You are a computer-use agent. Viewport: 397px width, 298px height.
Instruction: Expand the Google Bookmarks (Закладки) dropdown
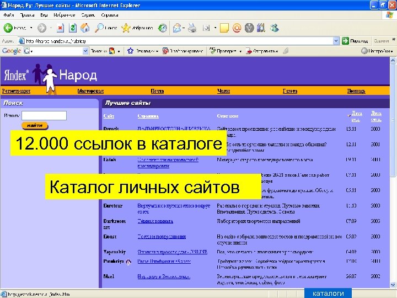click(157, 51)
